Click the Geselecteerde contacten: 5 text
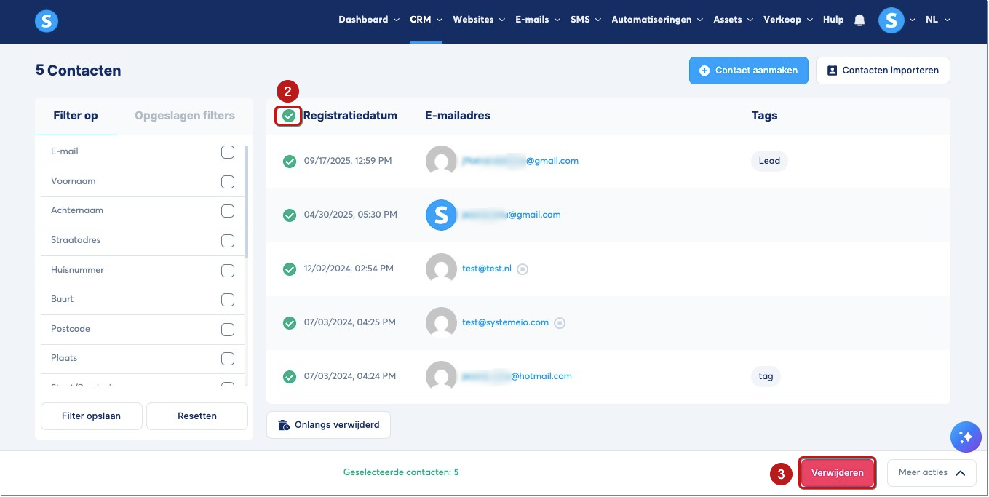The width and height of the screenshot is (989, 497). tap(401, 473)
